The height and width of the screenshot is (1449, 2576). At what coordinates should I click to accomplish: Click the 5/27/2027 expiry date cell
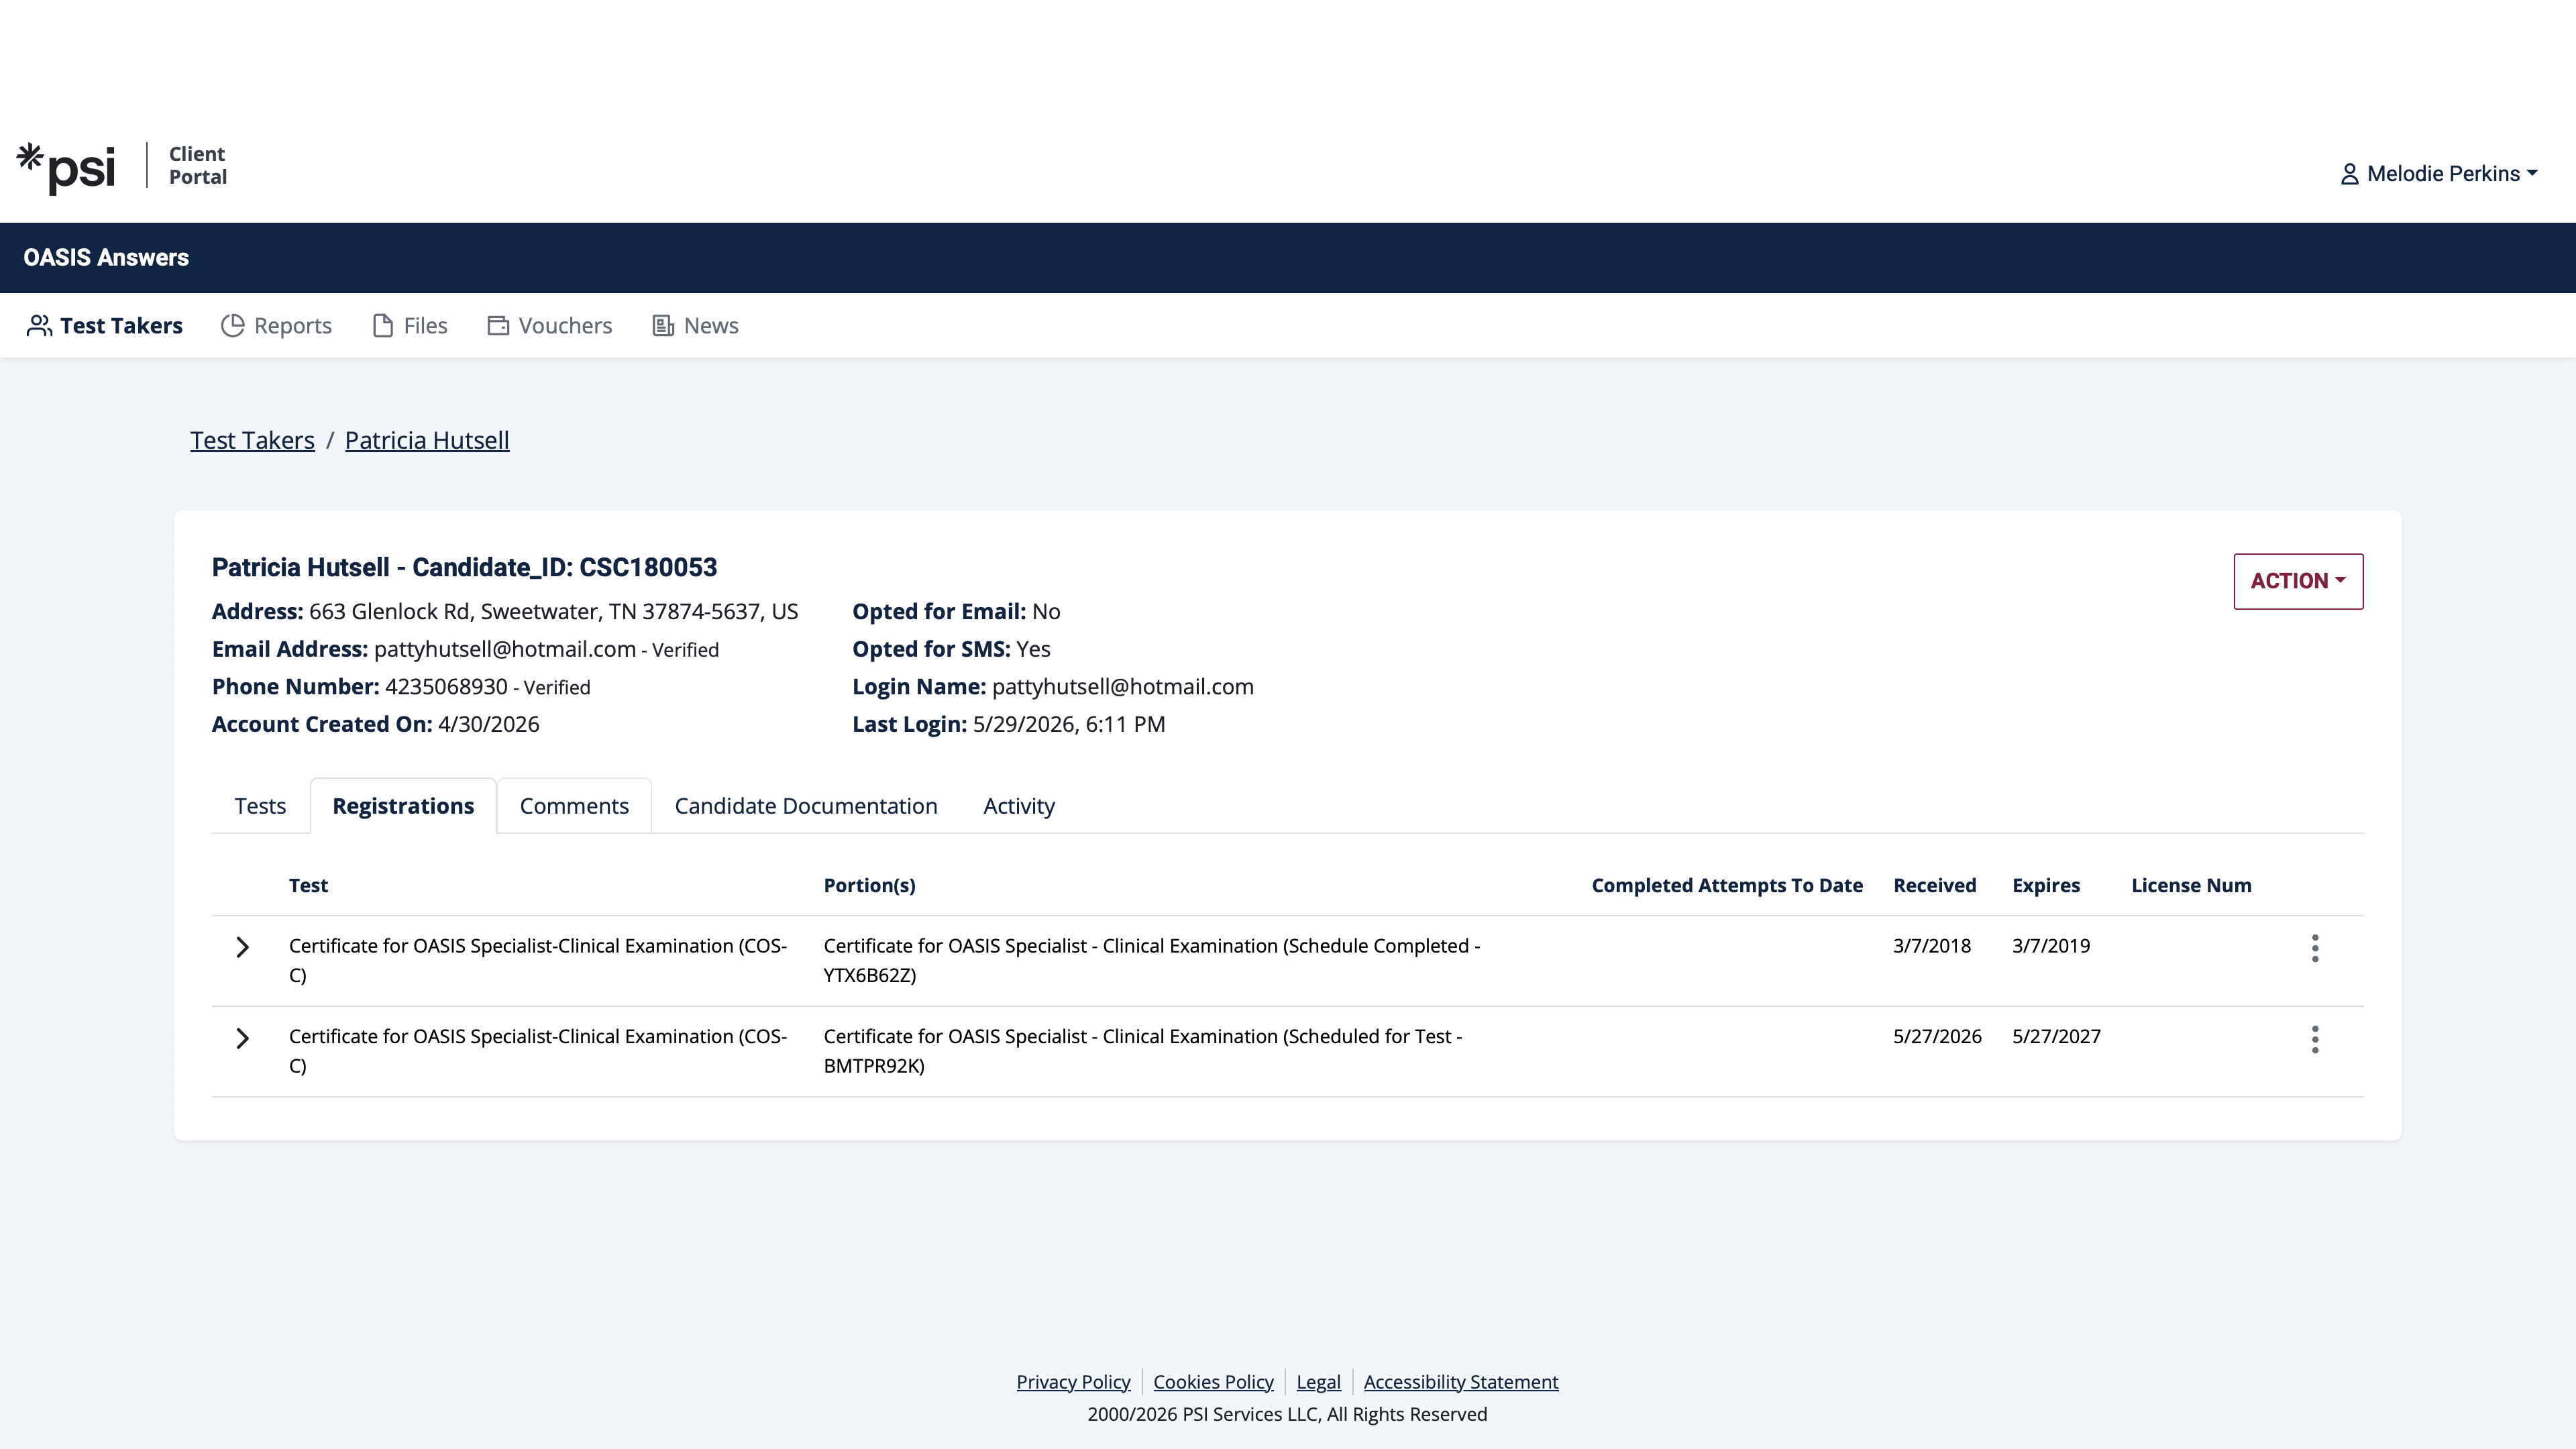(x=2056, y=1037)
